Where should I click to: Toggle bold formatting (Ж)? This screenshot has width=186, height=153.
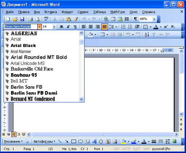tap(61, 27)
